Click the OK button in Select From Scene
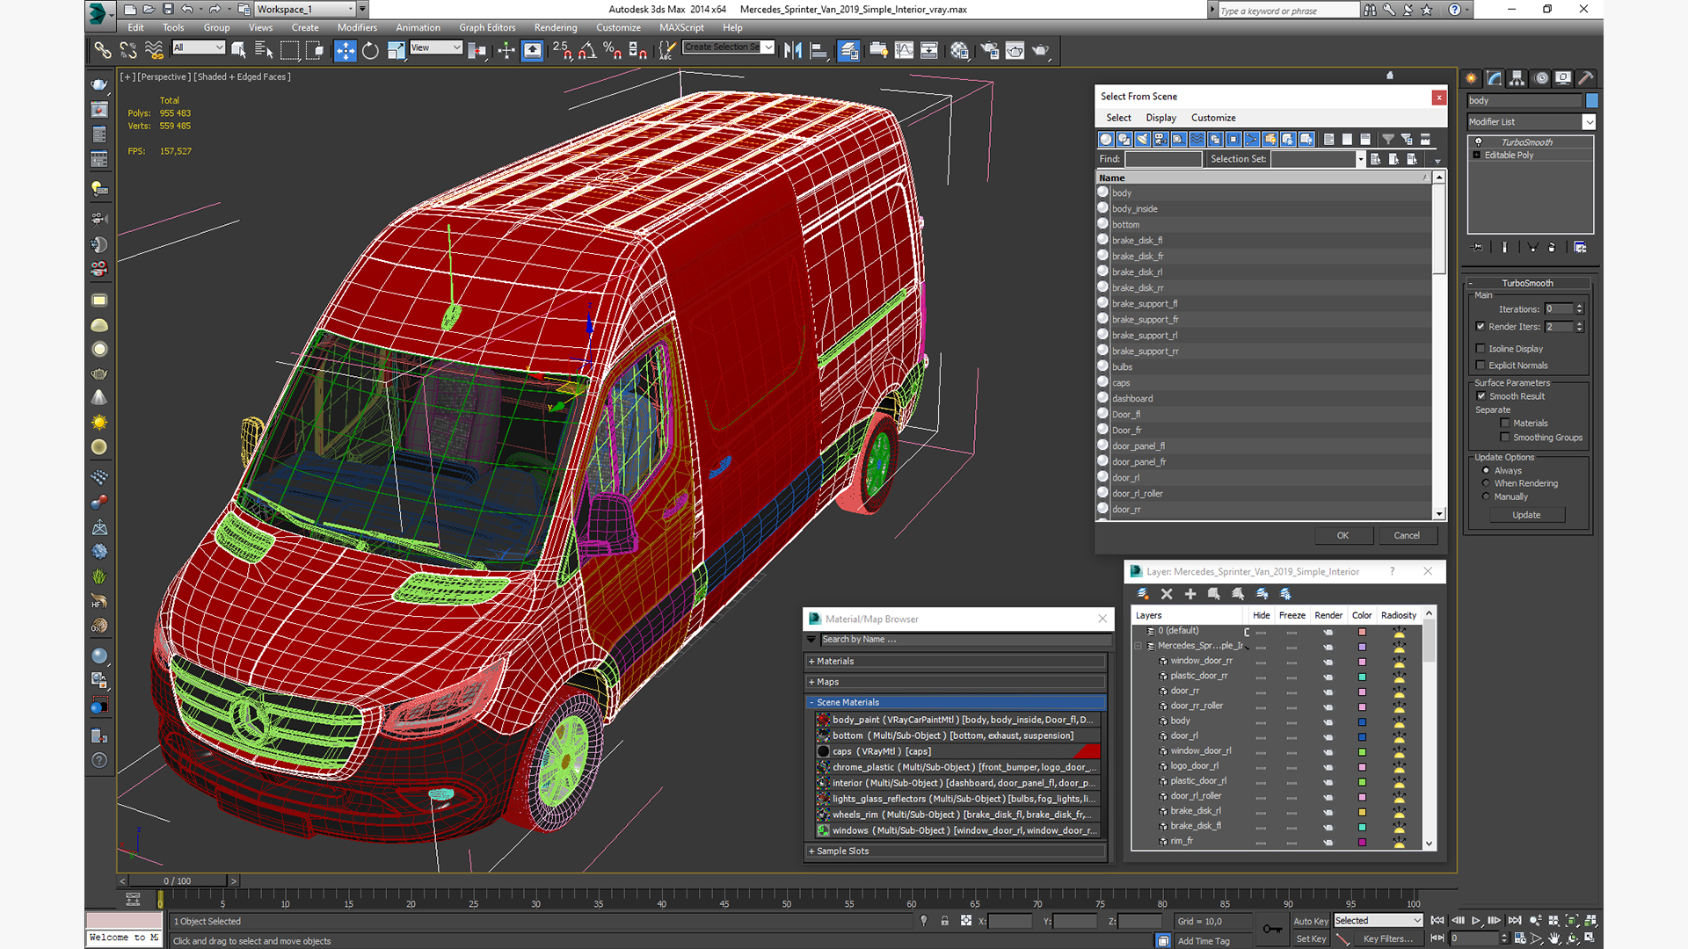1688x949 pixels. click(x=1342, y=535)
